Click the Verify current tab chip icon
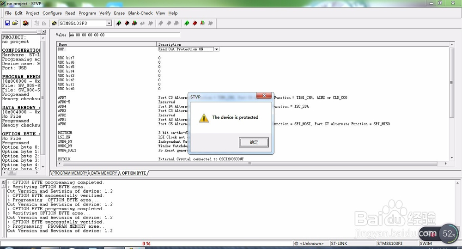This screenshot has height=249, width=462. 134,23
